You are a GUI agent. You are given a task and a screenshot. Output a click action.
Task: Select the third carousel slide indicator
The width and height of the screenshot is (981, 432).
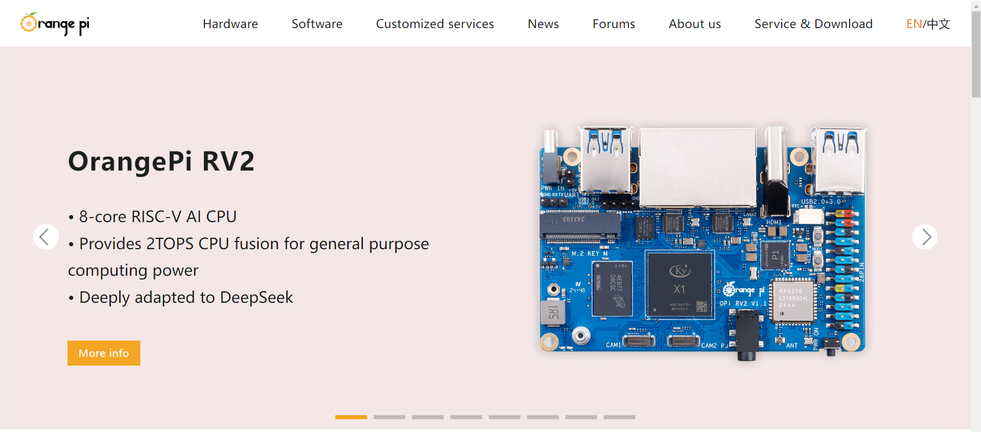click(428, 417)
